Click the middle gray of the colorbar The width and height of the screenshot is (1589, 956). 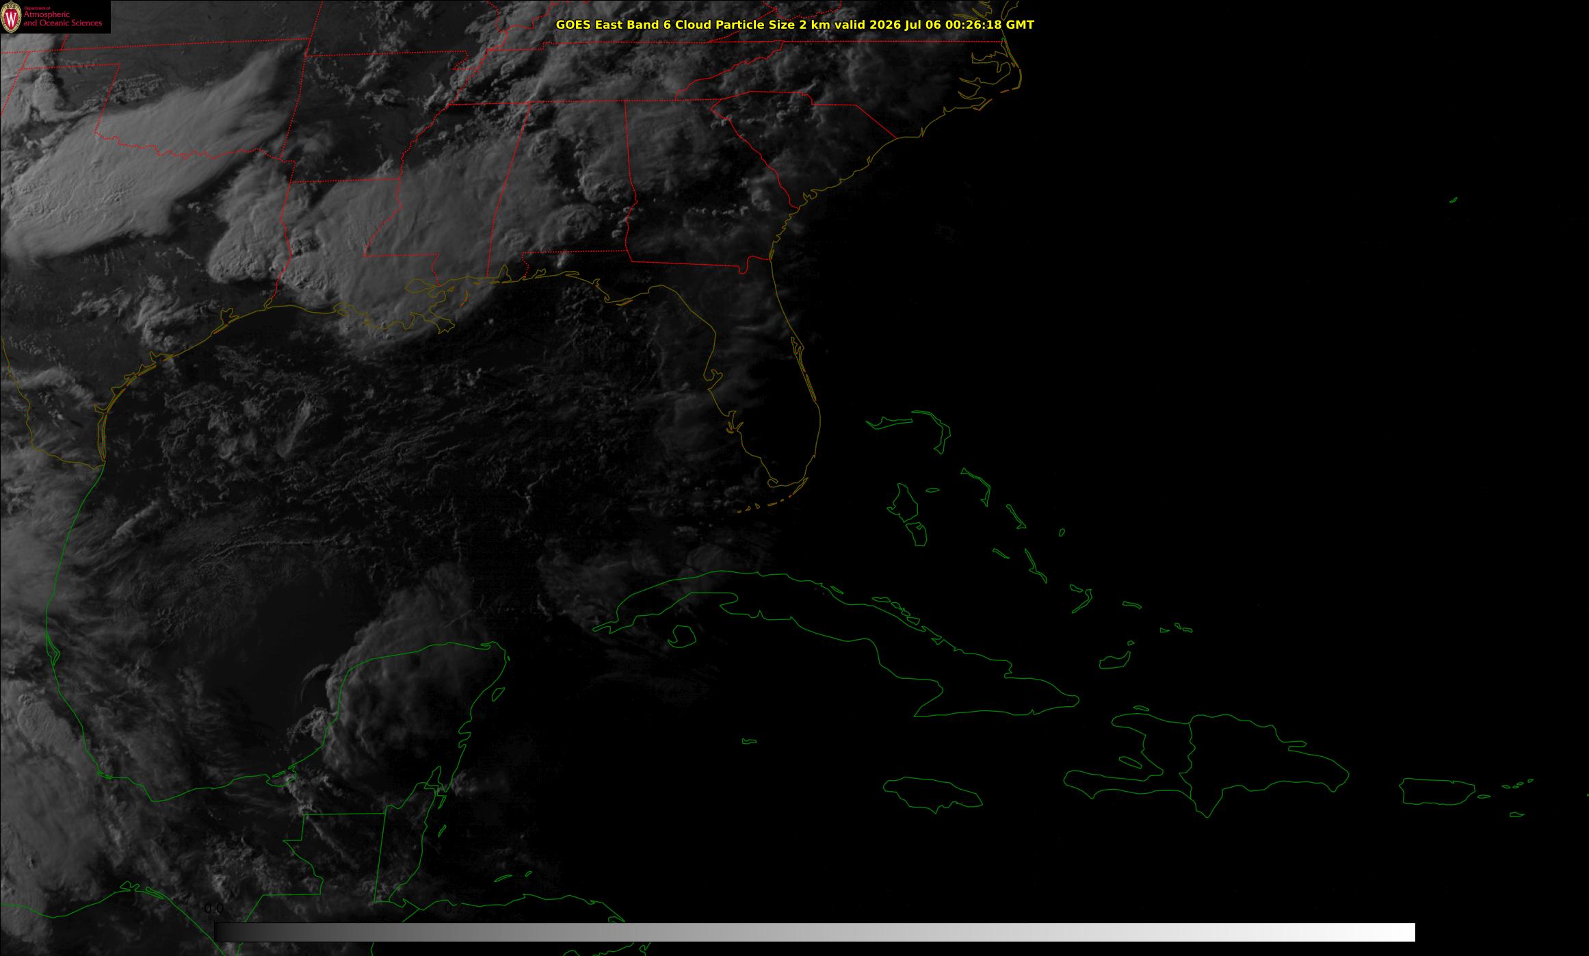[x=814, y=932]
